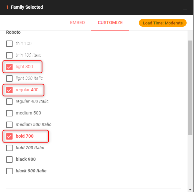Switch to the EMBED tab
The height and width of the screenshot is (192, 194).
[77, 23]
